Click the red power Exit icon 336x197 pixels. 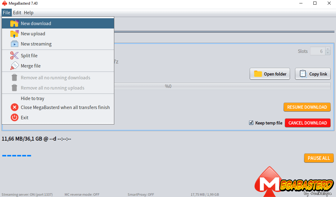[x=14, y=117]
